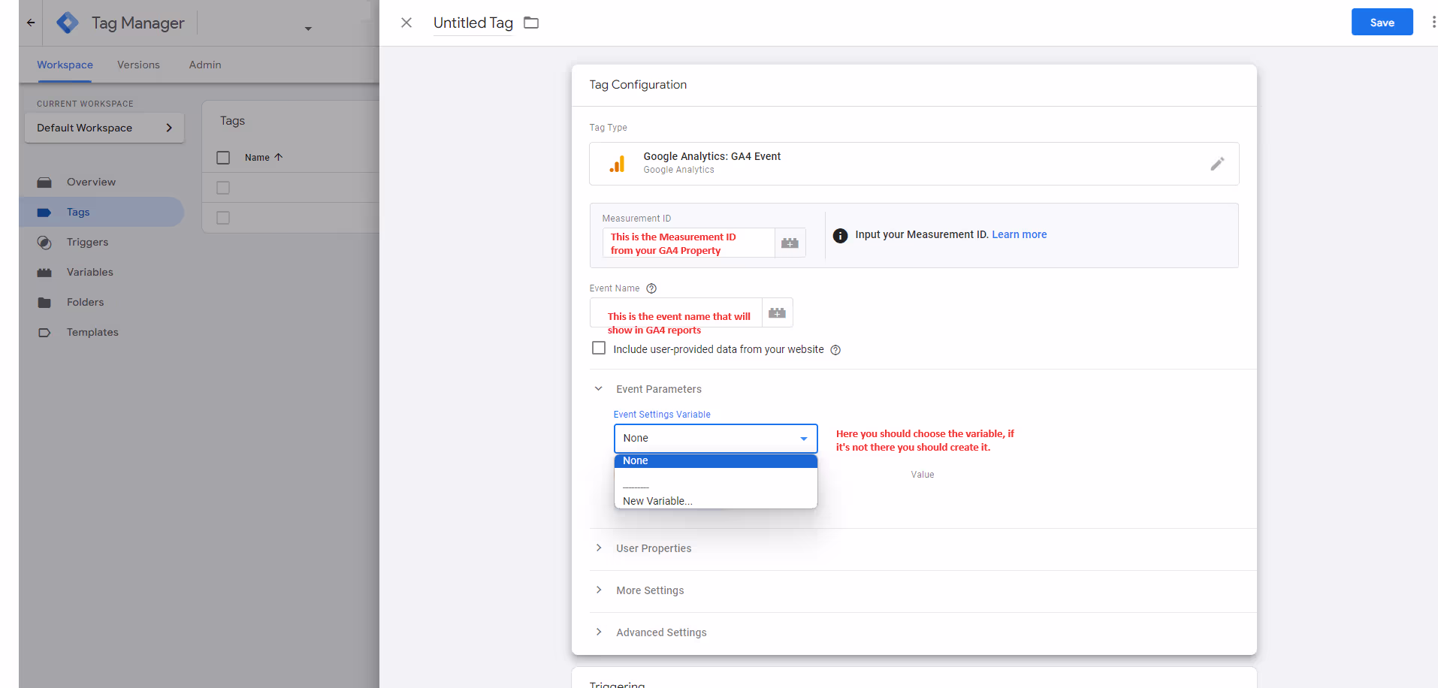Choose None from the dropdown list
This screenshot has width=1438, height=688.
click(x=715, y=461)
